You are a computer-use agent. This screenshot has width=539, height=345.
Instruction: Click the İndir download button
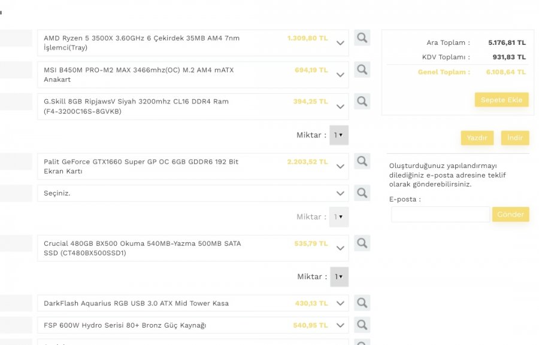514,138
